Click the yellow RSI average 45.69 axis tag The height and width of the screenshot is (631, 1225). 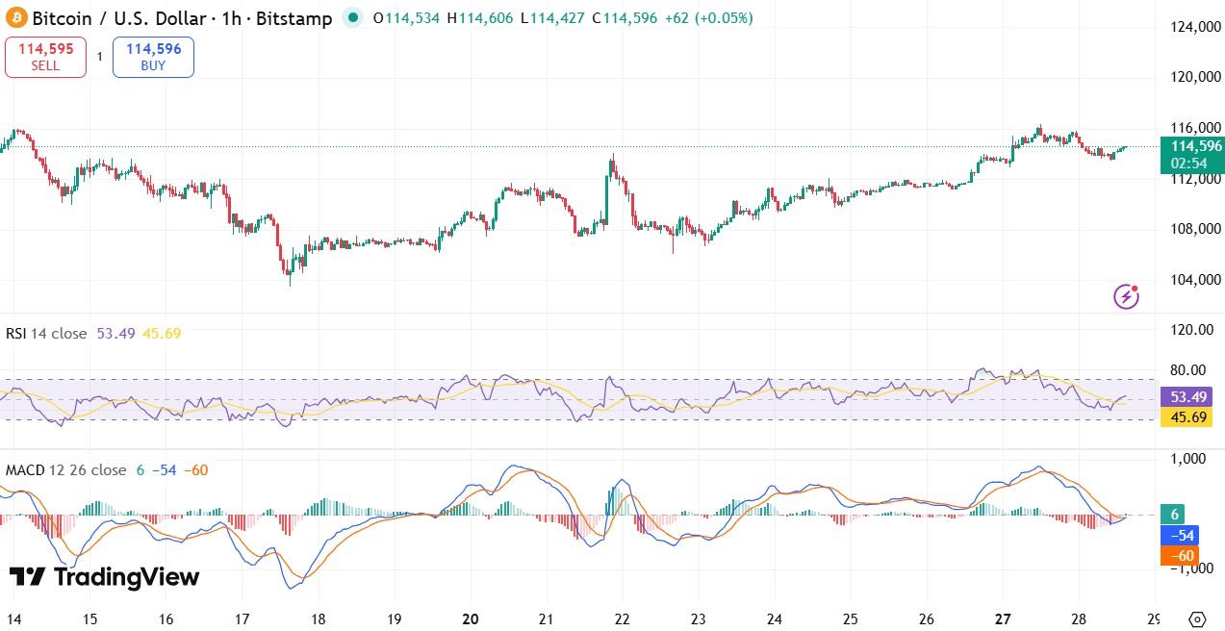1186,416
